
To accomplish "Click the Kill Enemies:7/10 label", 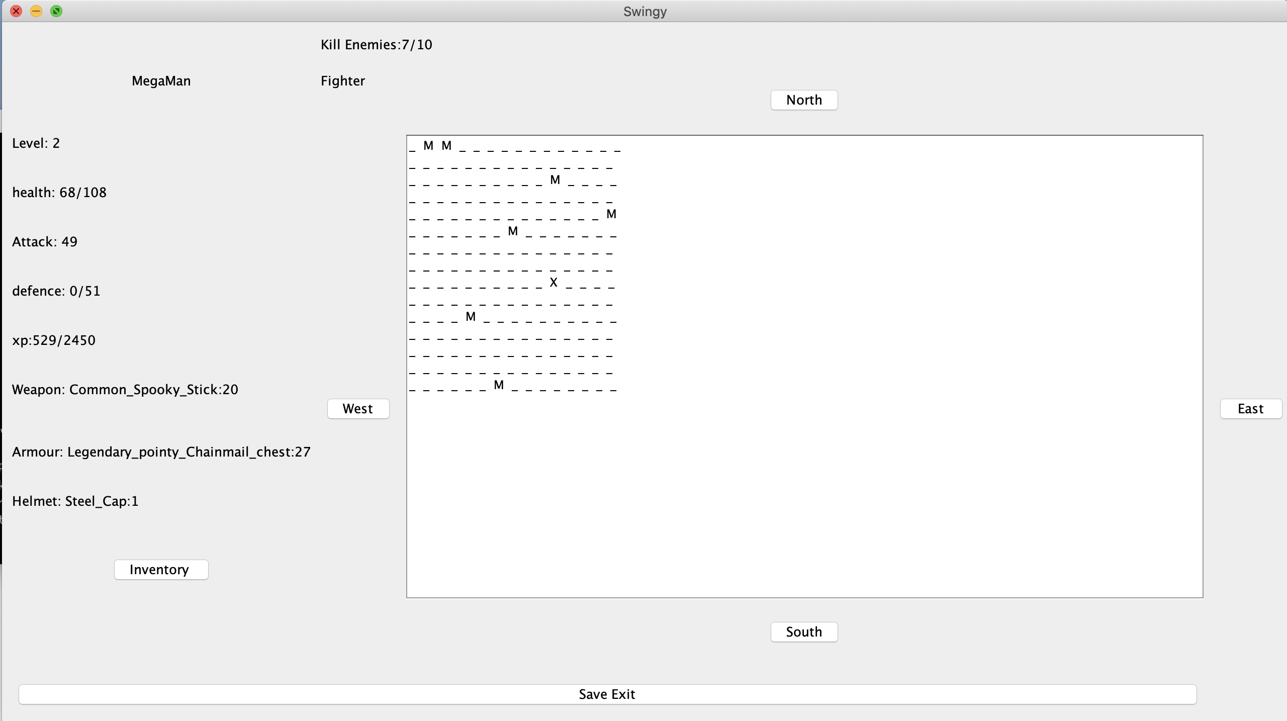I will point(377,45).
